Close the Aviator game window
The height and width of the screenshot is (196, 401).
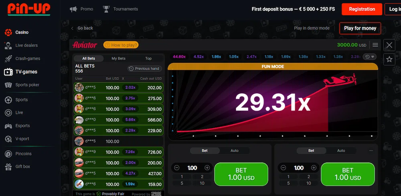click(x=389, y=45)
